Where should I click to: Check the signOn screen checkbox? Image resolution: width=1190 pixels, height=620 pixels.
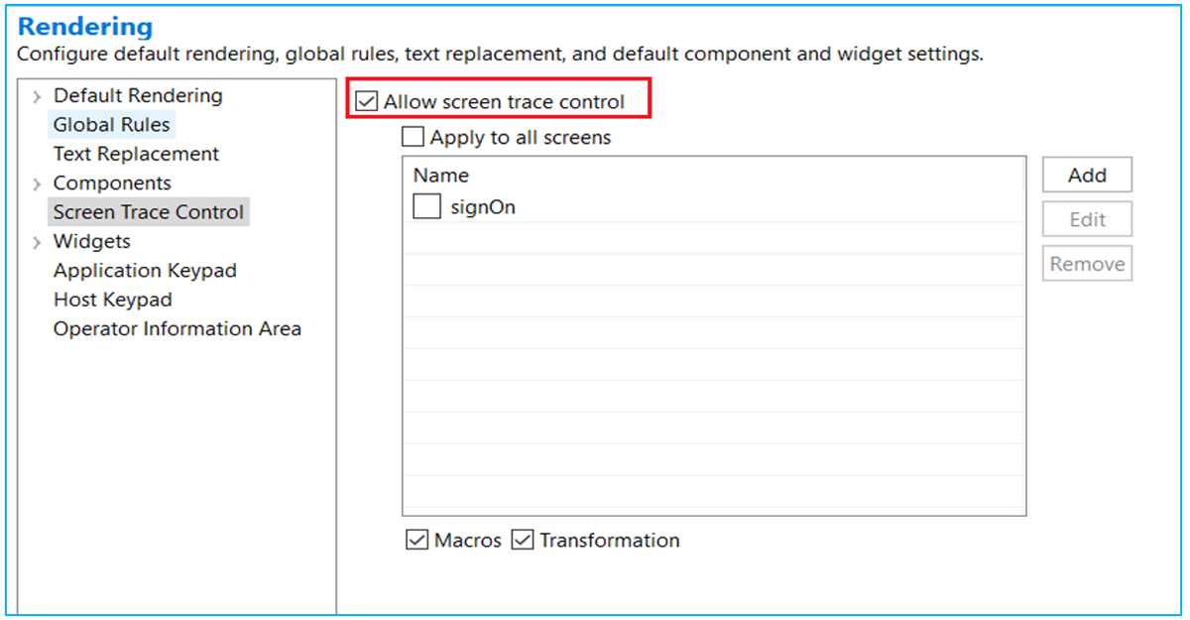coord(426,207)
